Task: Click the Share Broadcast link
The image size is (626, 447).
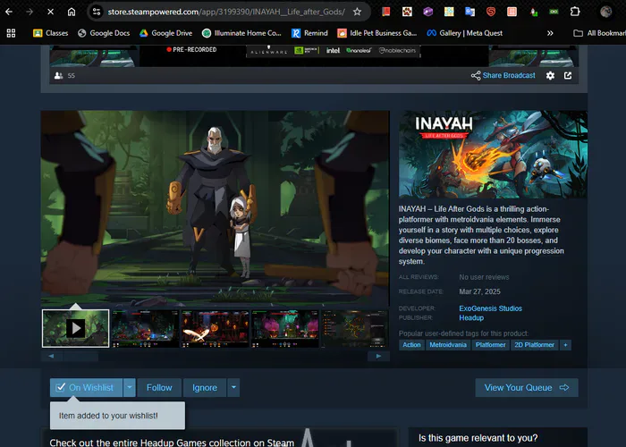Action: tap(503, 75)
